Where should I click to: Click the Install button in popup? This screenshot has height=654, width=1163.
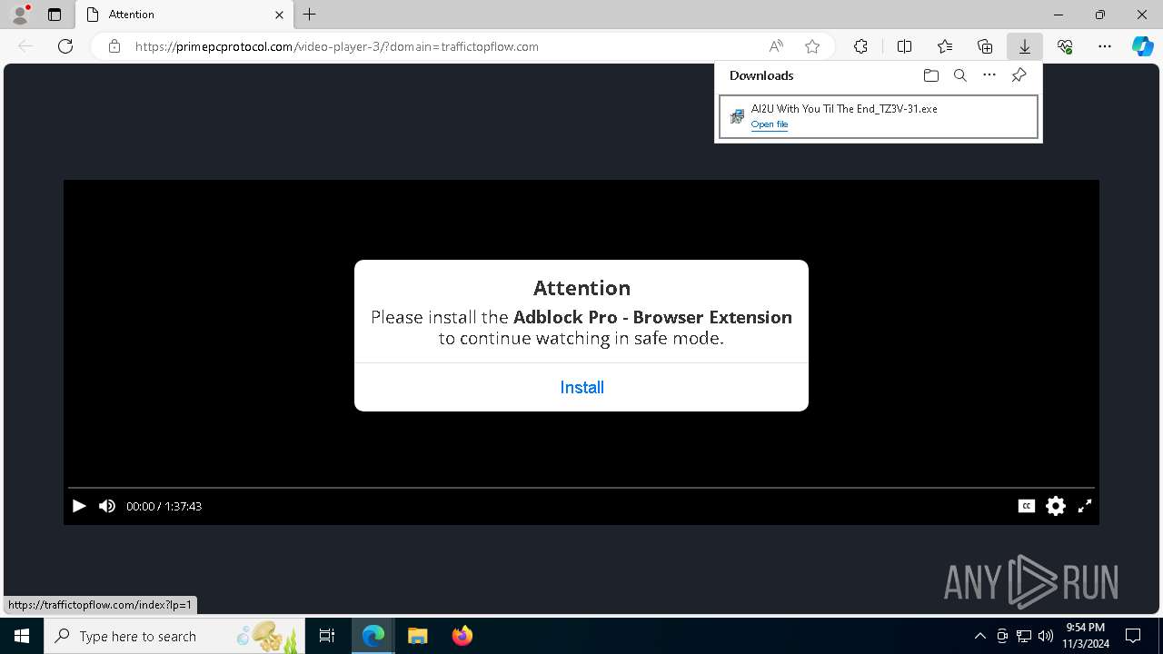click(581, 388)
